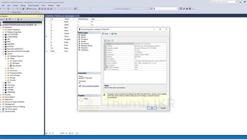This screenshot has height=139, width=247.
Task: Click Cancel in Server Properties dialog
Action: click(x=163, y=108)
